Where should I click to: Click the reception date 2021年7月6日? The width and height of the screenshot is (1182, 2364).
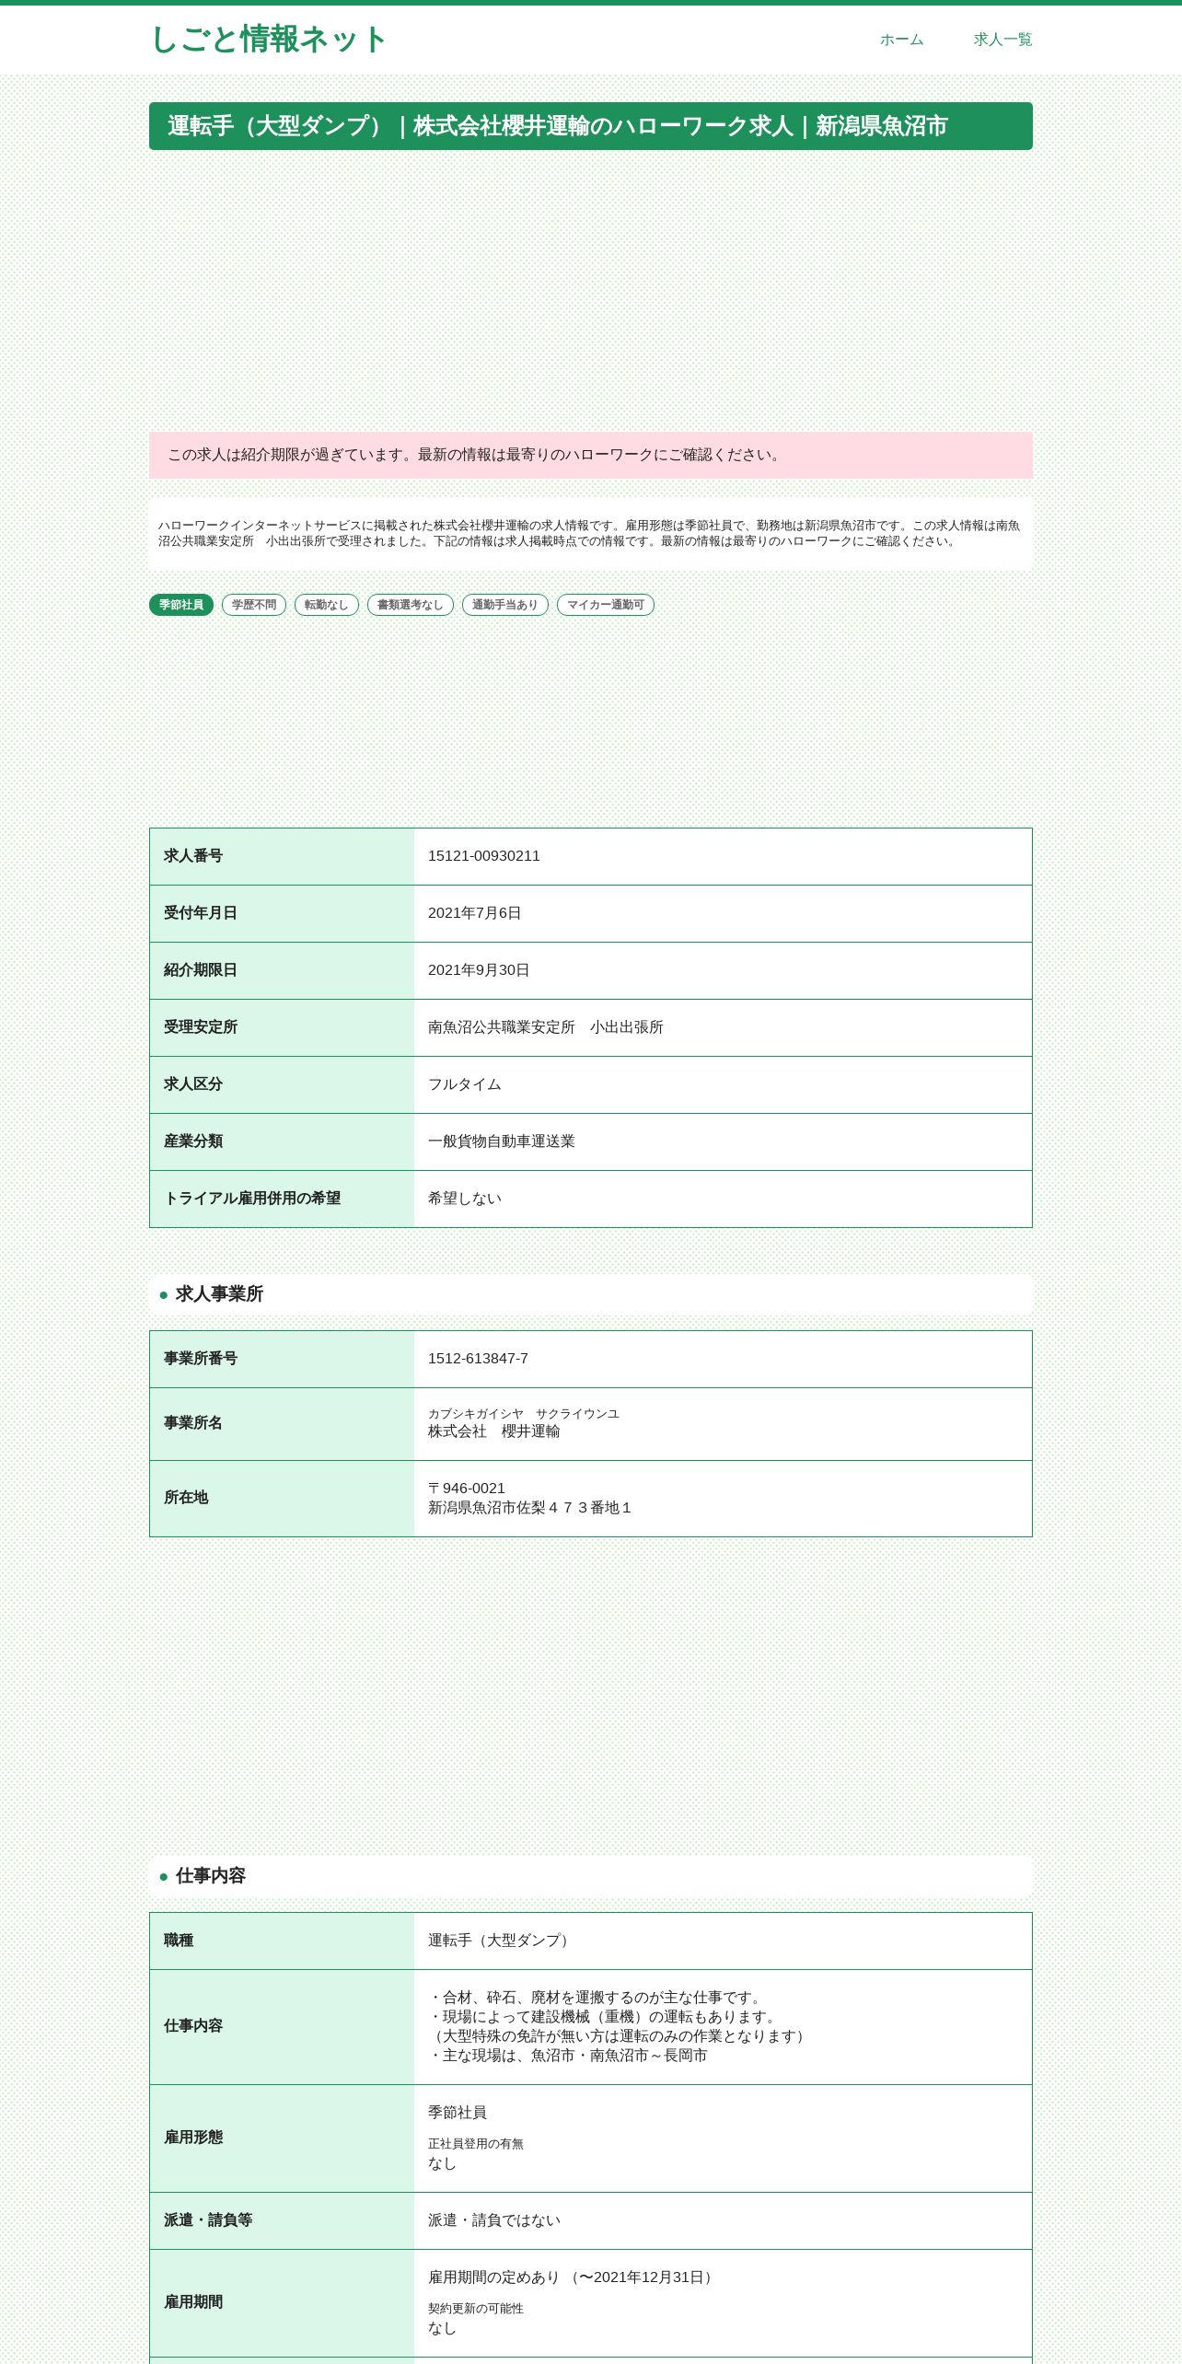click(x=475, y=913)
